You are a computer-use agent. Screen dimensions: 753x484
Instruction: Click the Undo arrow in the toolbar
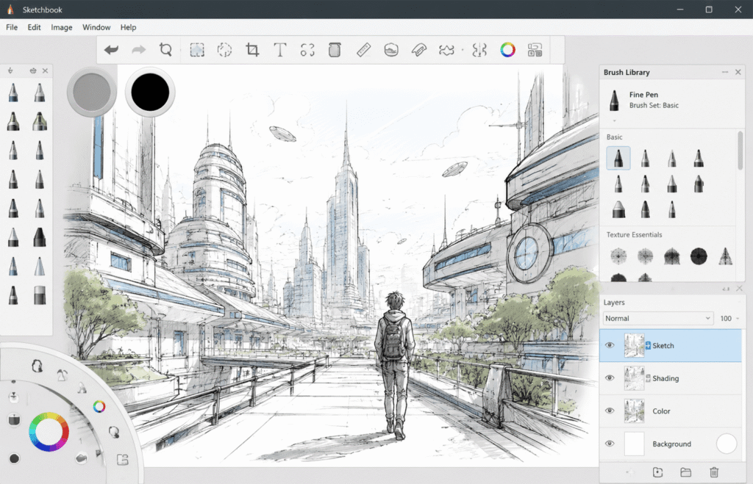(x=112, y=49)
